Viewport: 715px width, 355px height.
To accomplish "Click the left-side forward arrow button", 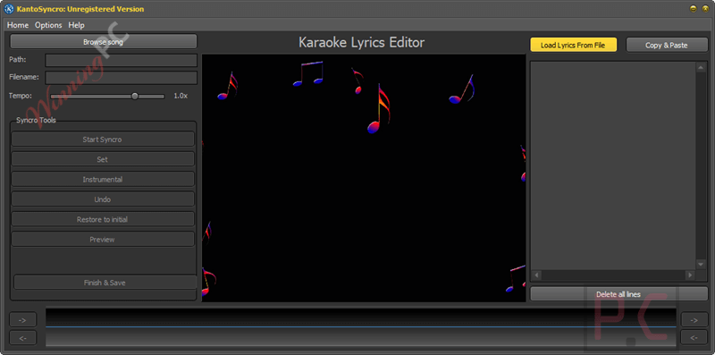I will pyautogui.click(x=23, y=320).
